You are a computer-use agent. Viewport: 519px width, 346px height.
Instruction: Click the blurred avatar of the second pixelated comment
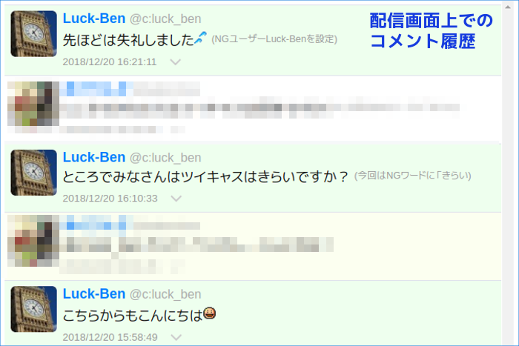click(33, 241)
